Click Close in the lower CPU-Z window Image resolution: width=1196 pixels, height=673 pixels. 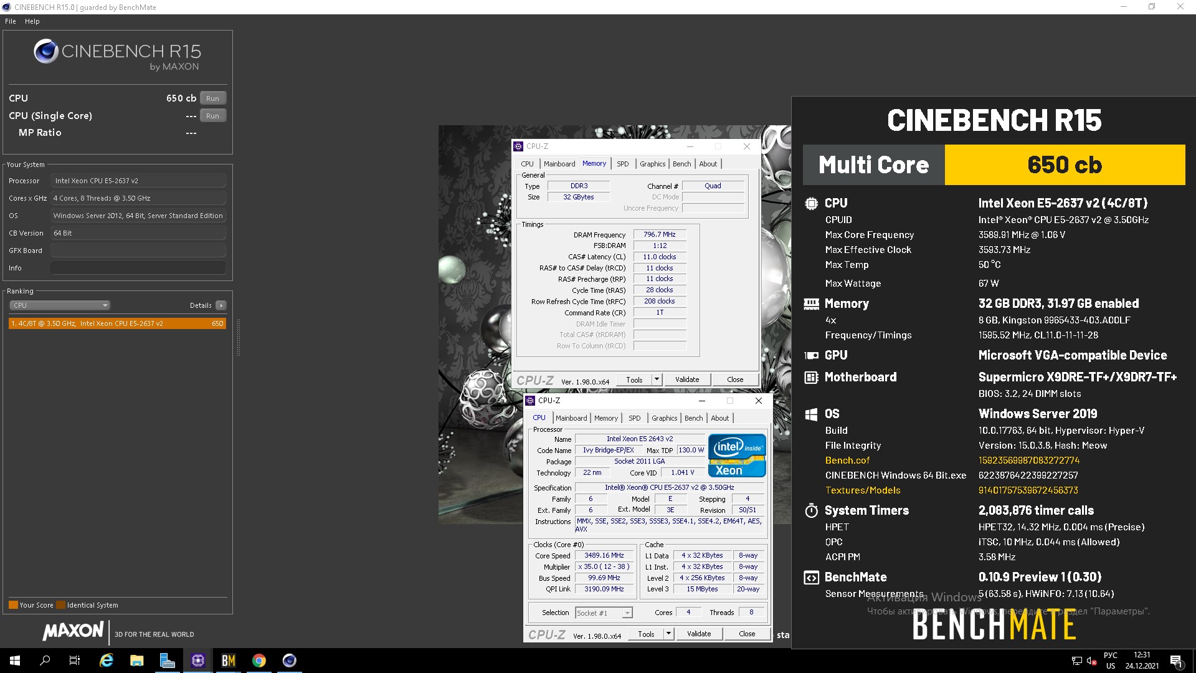[747, 634]
